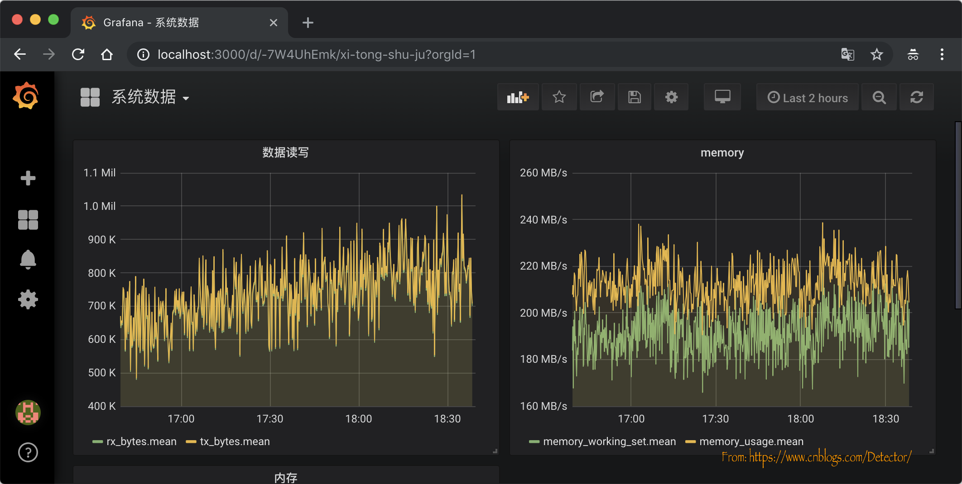Go back in browser history
The height and width of the screenshot is (484, 962).
tap(20, 55)
